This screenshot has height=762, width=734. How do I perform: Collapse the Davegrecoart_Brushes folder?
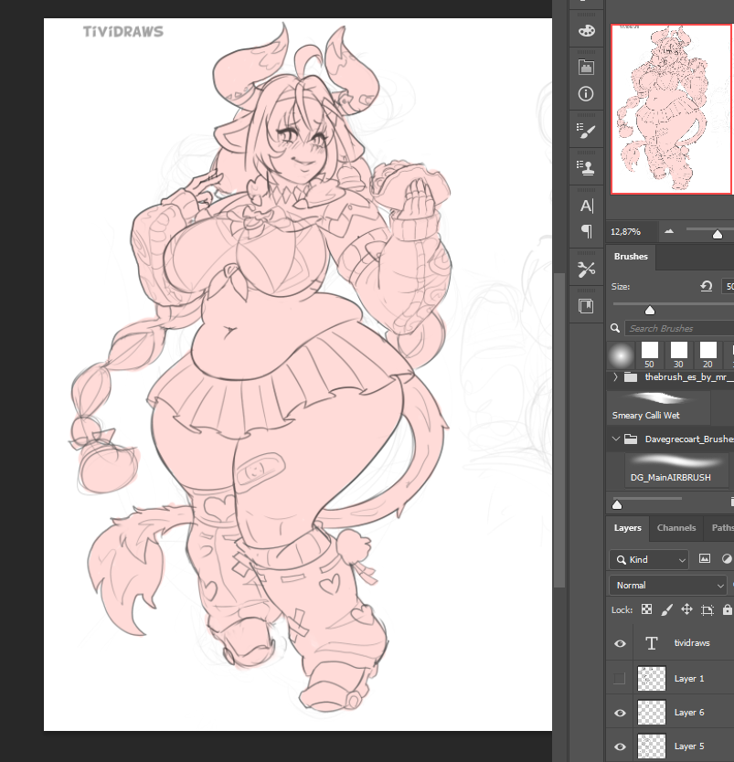(x=614, y=439)
